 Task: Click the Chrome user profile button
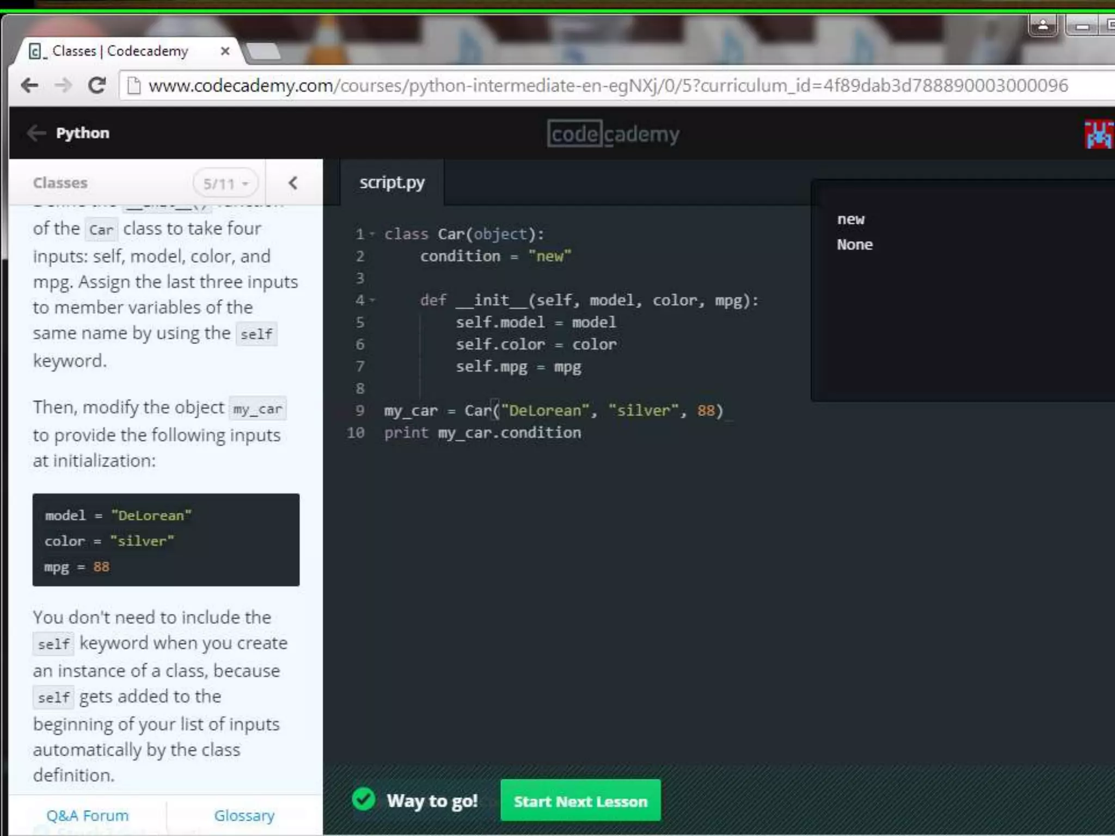pyautogui.click(x=1043, y=26)
